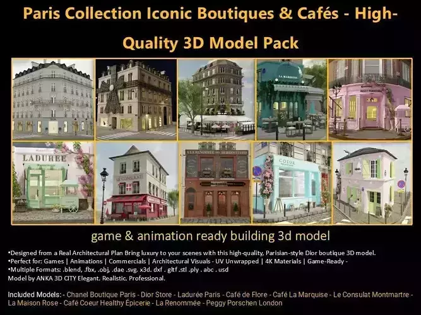The height and width of the screenshot is (315, 421).
Task: Click the La Maison Rose pink house thumbnail
Action: pos(372,183)
